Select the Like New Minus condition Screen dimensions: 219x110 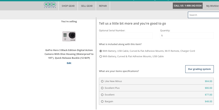click(102, 81)
